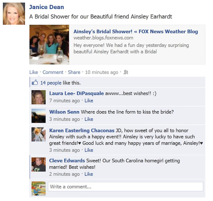This screenshot has width=213, height=201.
Task: Click the Comment link under the post
Action: pyautogui.click(x=53, y=72)
